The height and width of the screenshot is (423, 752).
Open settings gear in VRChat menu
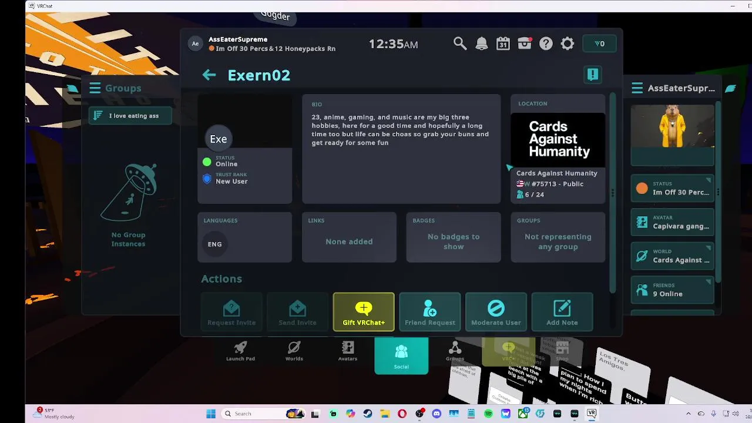568,43
